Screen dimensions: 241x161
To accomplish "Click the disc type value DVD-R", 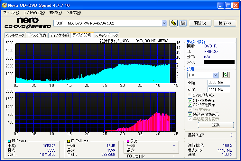I will point(210,46).
